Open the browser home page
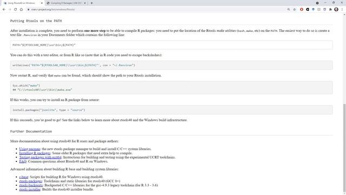Image resolution: width=346 pixels, height=195 pixels. click(x=21, y=10)
